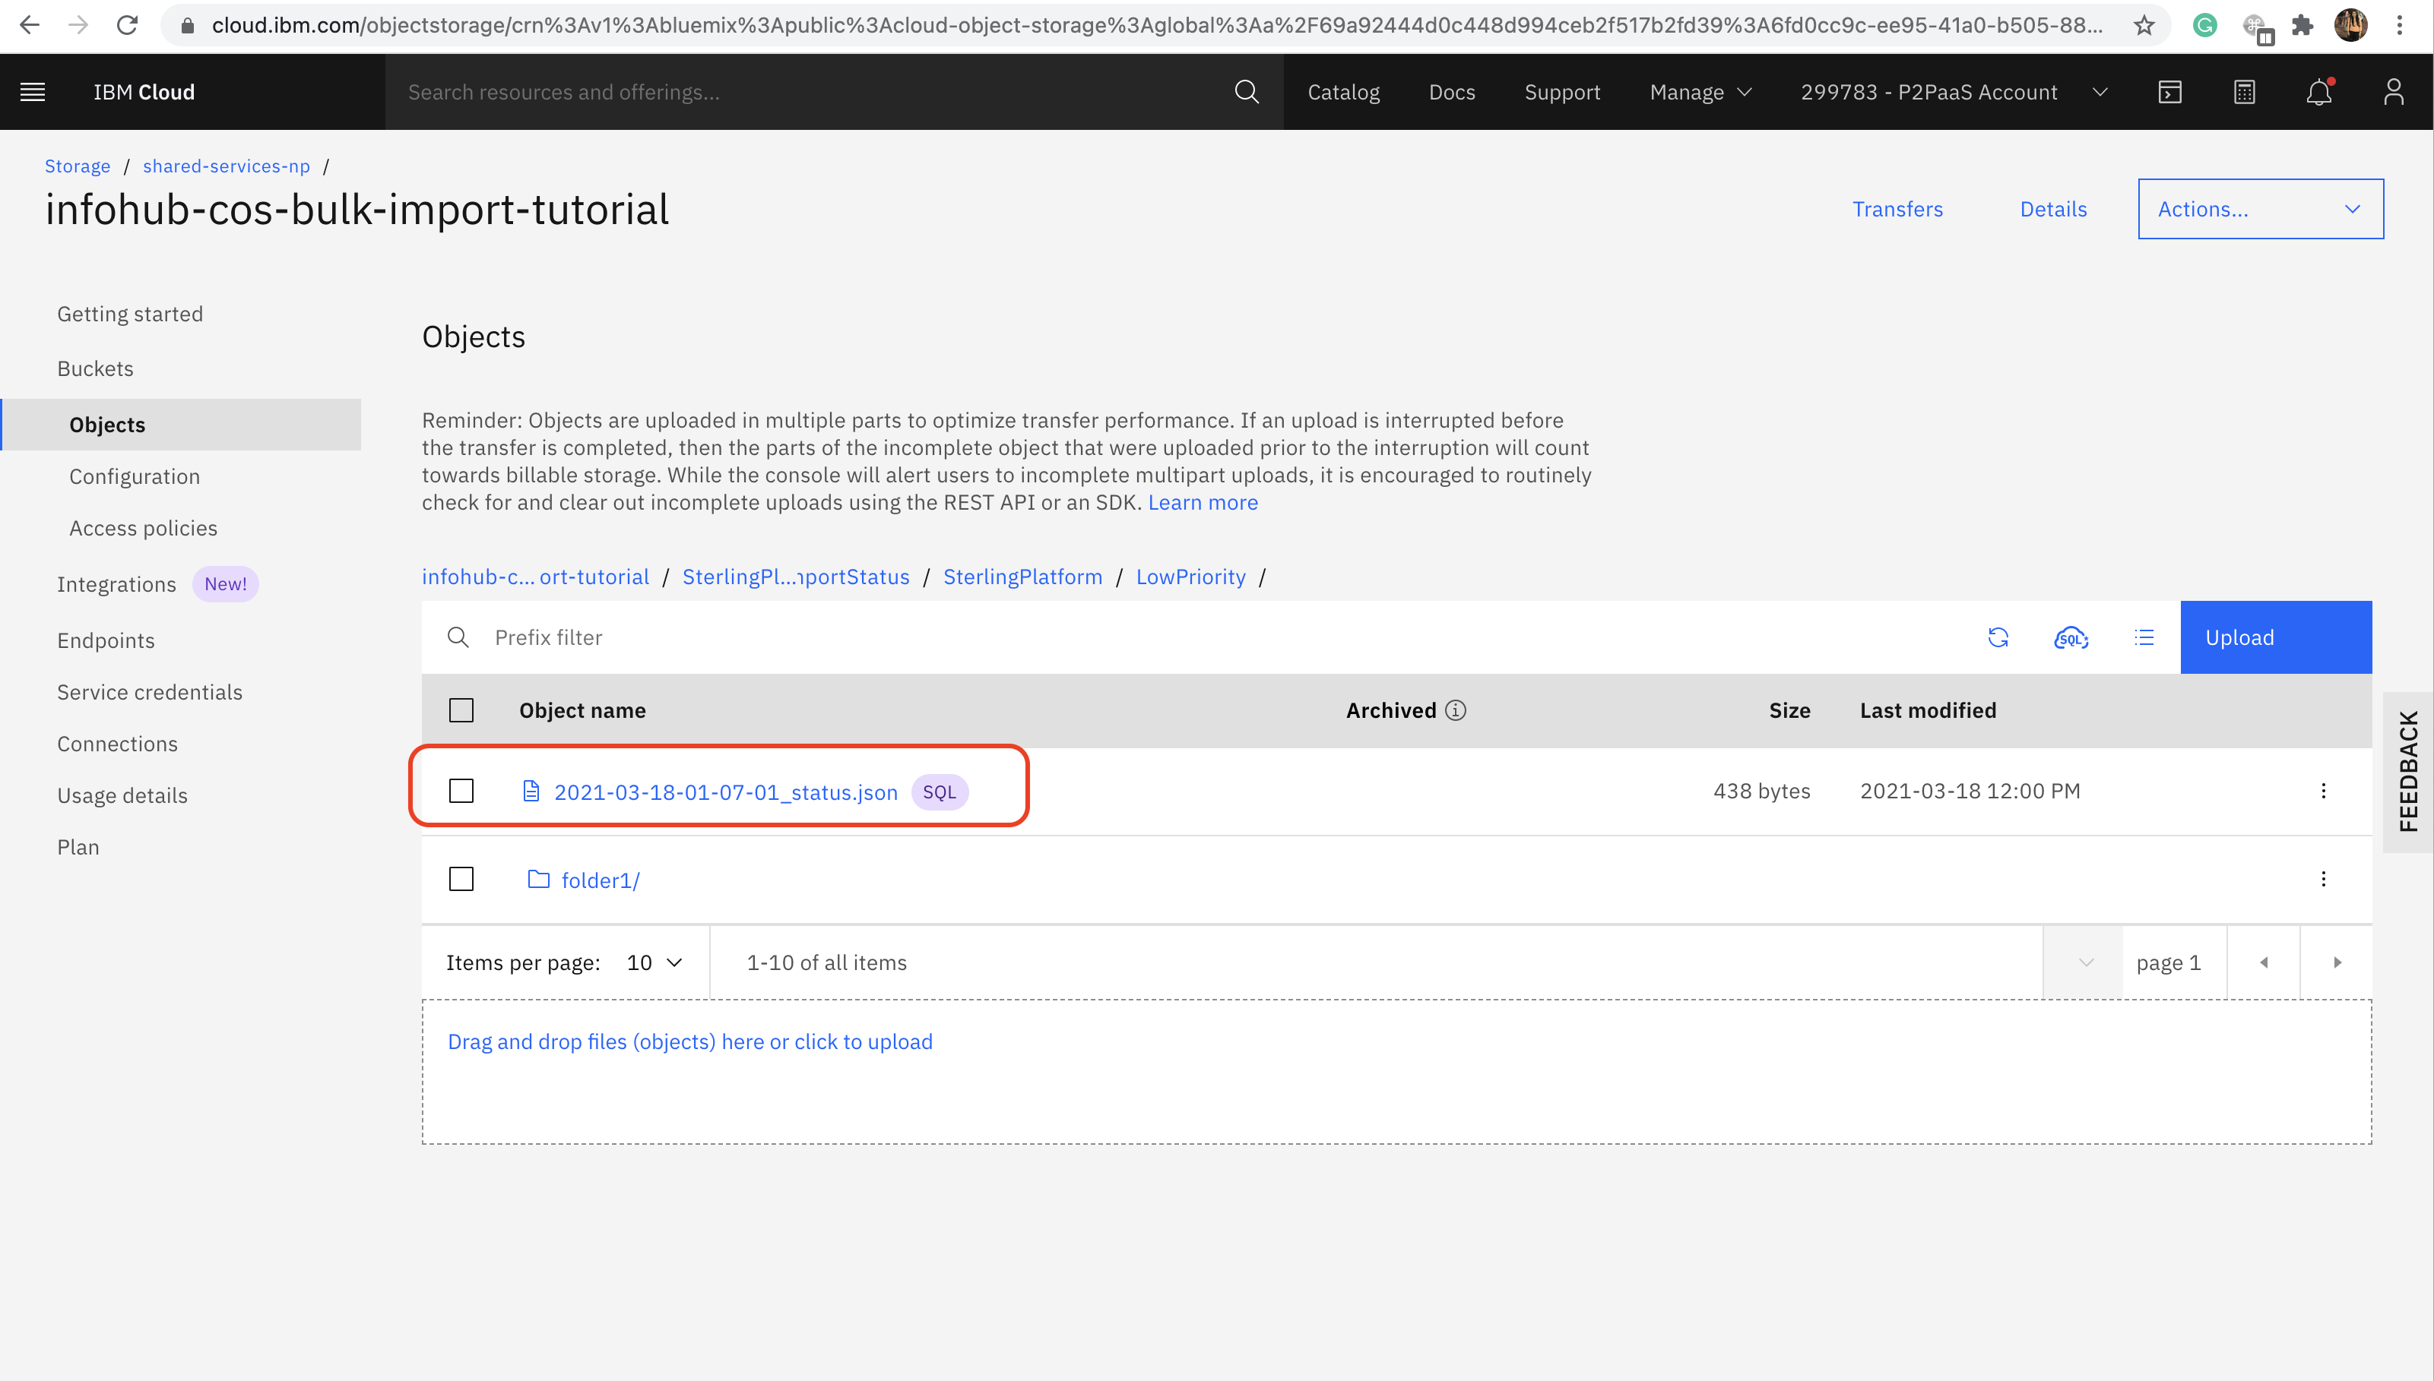This screenshot has height=1381, width=2434.
Task: Open cost estimator calculator icon
Action: pyautogui.click(x=2244, y=92)
